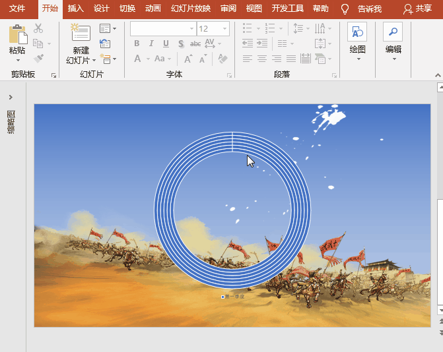Open the line spacing dropdown
The image size is (443, 352).
[308, 28]
